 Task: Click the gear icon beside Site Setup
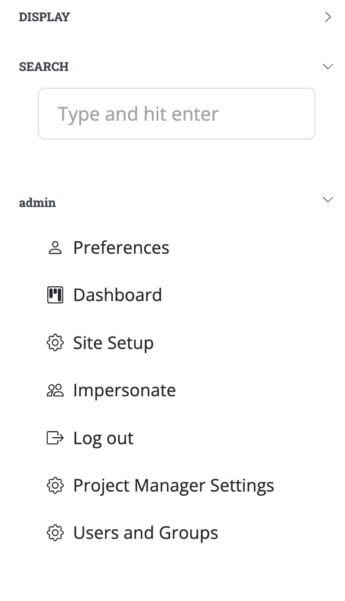tap(55, 342)
